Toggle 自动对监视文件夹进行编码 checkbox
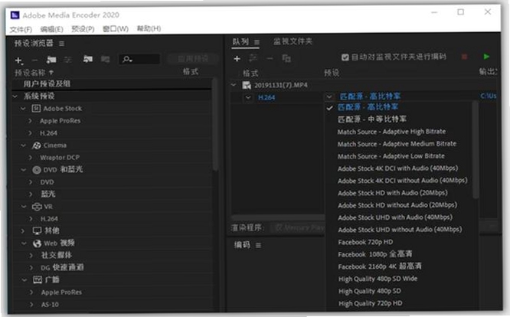This screenshot has height=317, width=510. pos(345,57)
